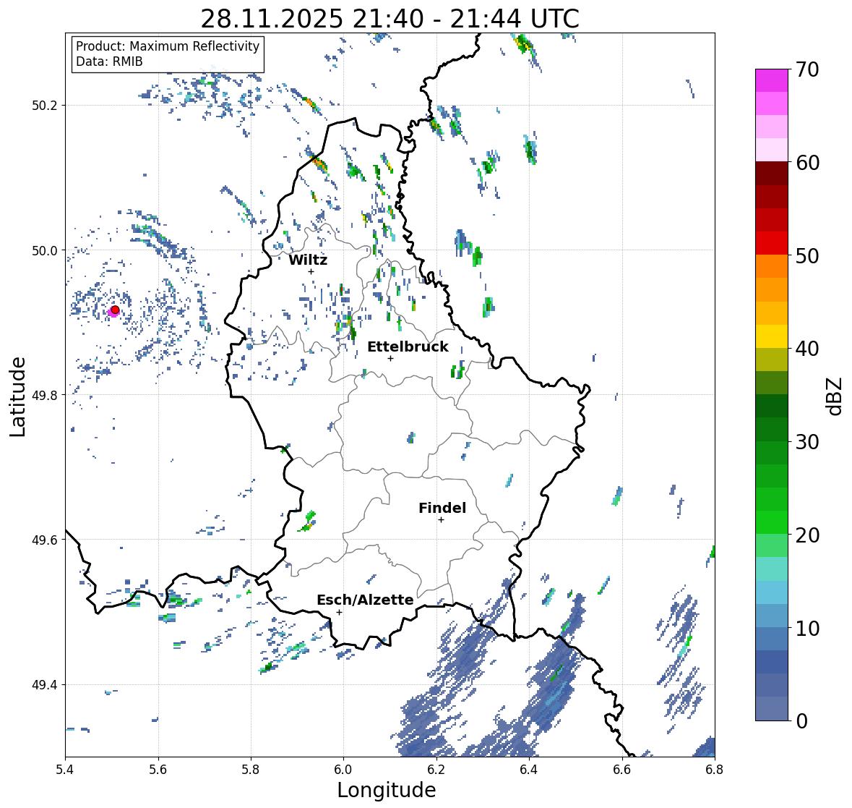
Task: Click the longitude tick label 6.4
Action: click(x=529, y=770)
